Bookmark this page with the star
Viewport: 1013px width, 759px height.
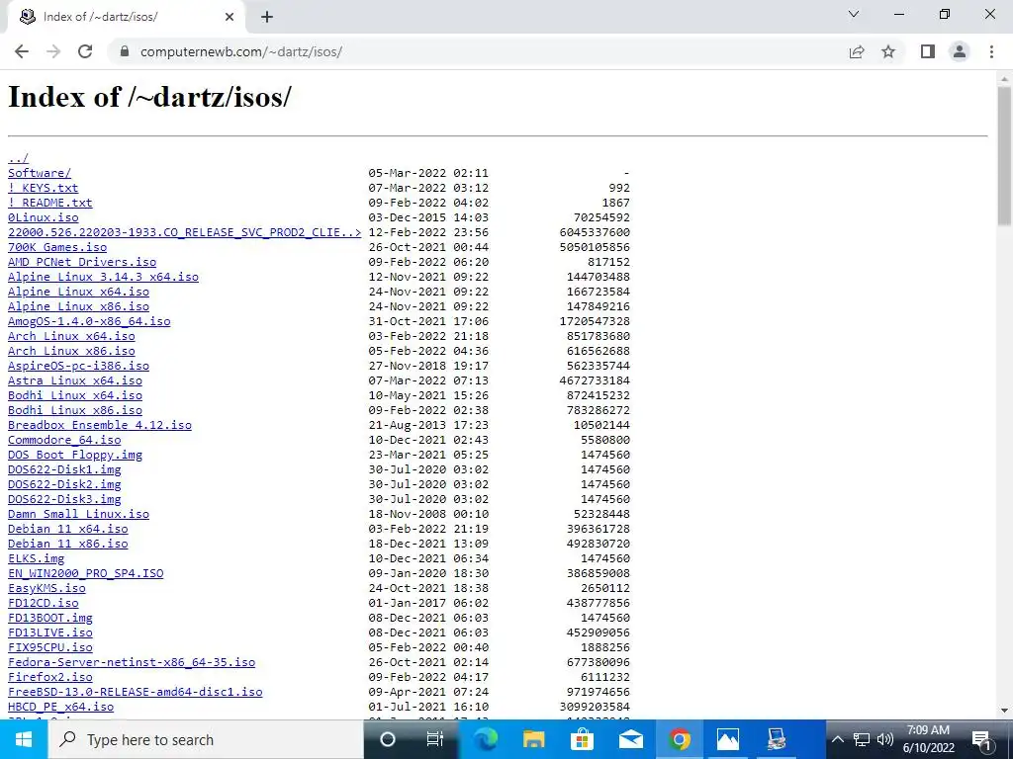pos(888,51)
